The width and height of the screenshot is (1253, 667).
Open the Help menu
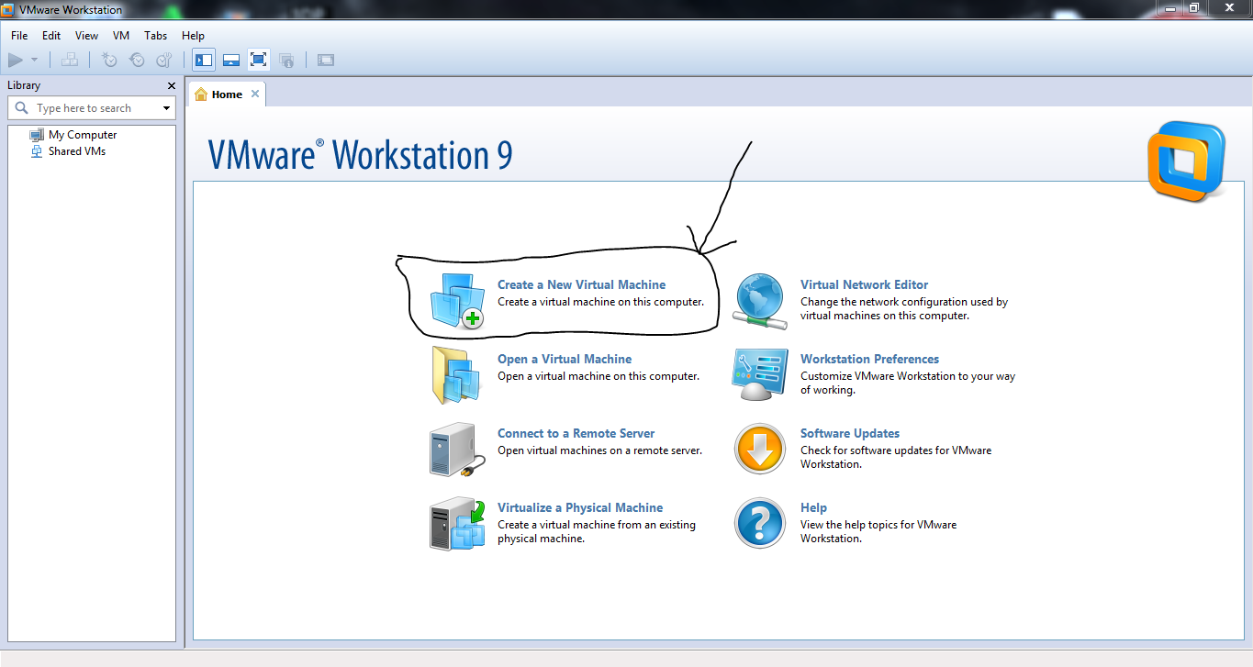point(193,36)
